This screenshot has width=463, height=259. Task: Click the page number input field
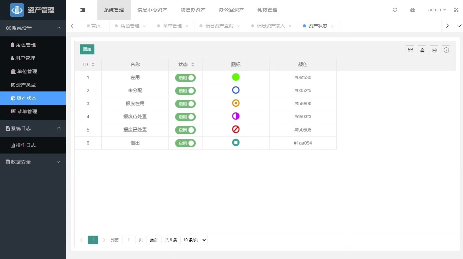(x=129, y=240)
